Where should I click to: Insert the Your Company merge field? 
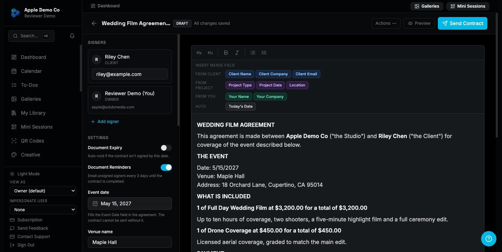coord(270,97)
